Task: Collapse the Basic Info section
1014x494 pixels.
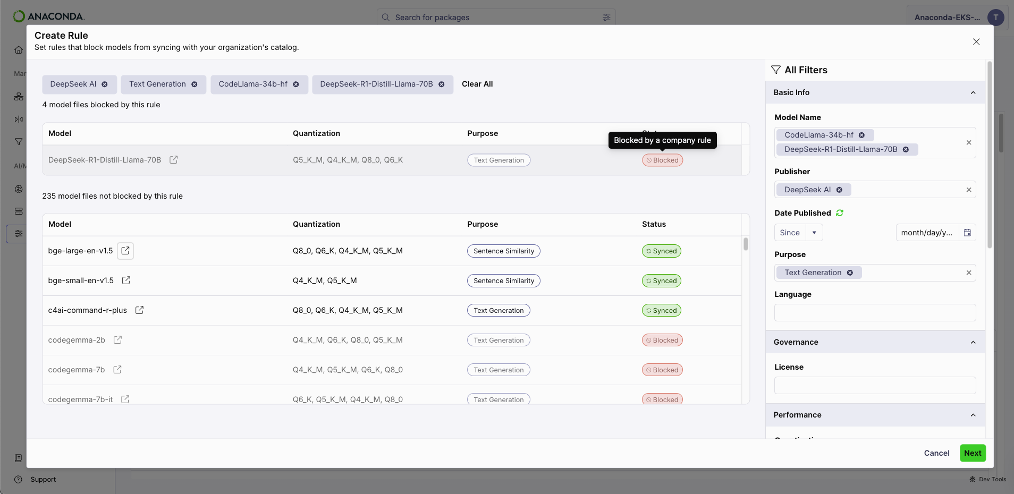Action: [x=973, y=92]
